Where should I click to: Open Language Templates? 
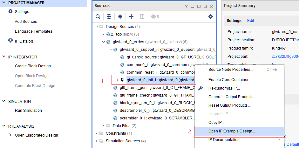(x=34, y=31)
